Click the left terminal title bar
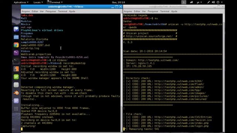The image size is (237, 133). tap(66, 7)
